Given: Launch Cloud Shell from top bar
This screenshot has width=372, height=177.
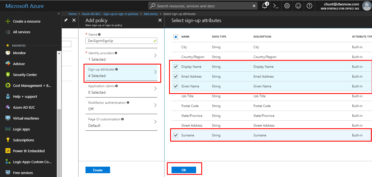Looking at the screenshot, I should click(x=276, y=6).
